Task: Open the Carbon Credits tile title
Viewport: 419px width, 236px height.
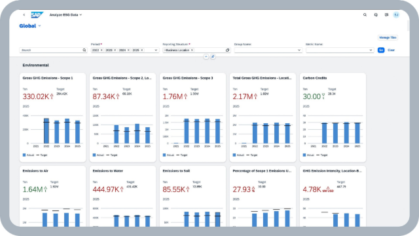Action: pyautogui.click(x=314, y=78)
